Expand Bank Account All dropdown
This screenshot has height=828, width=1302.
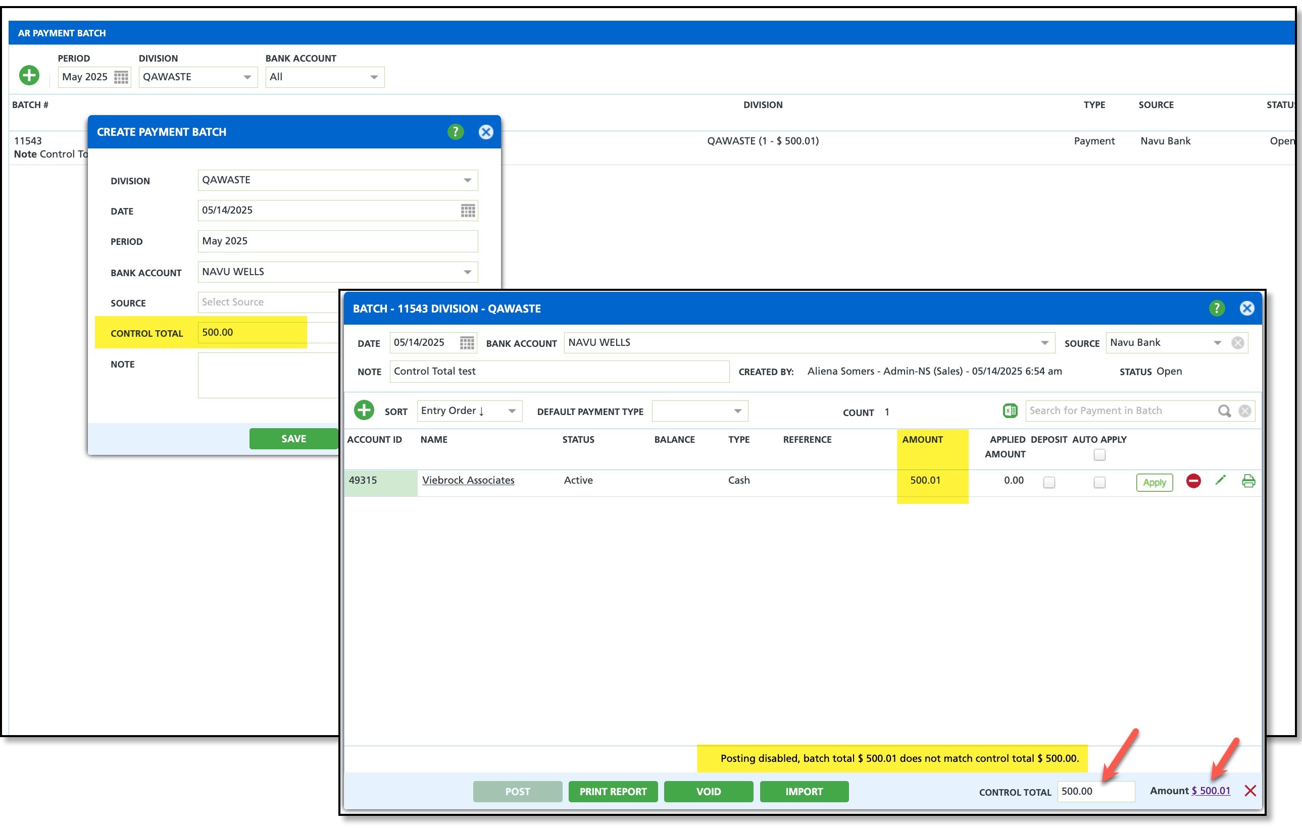(374, 77)
